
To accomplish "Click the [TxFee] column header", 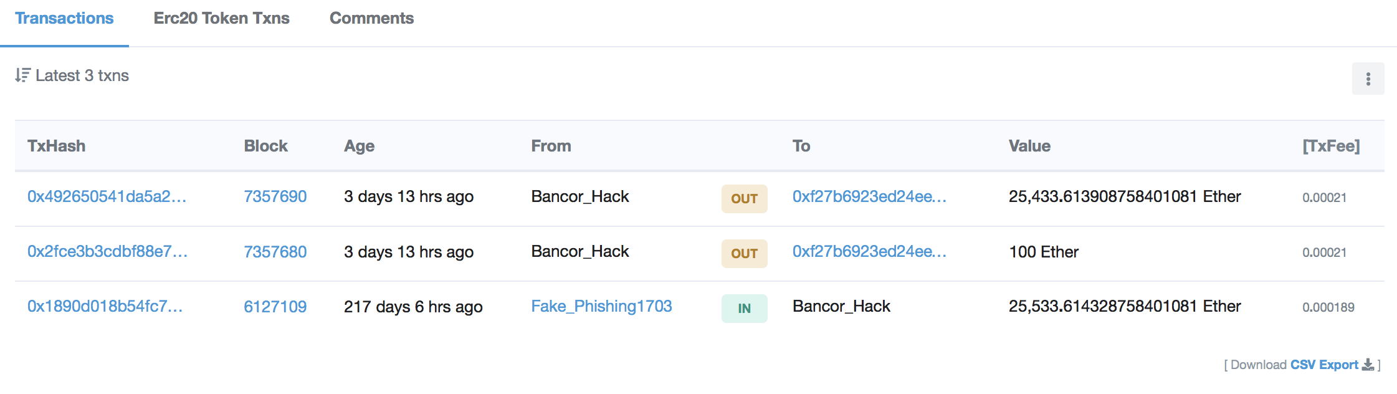I will pyautogui.click(x=1331, y=146).
